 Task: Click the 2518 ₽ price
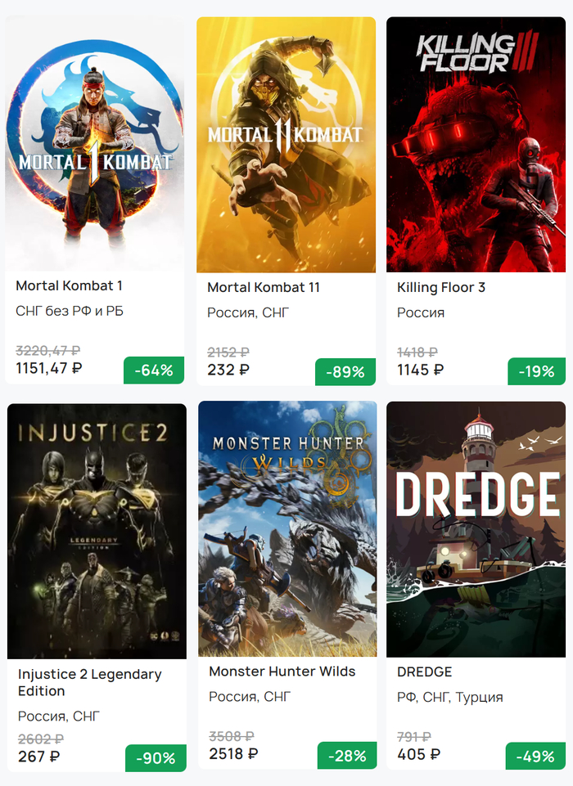coord(233,754)
